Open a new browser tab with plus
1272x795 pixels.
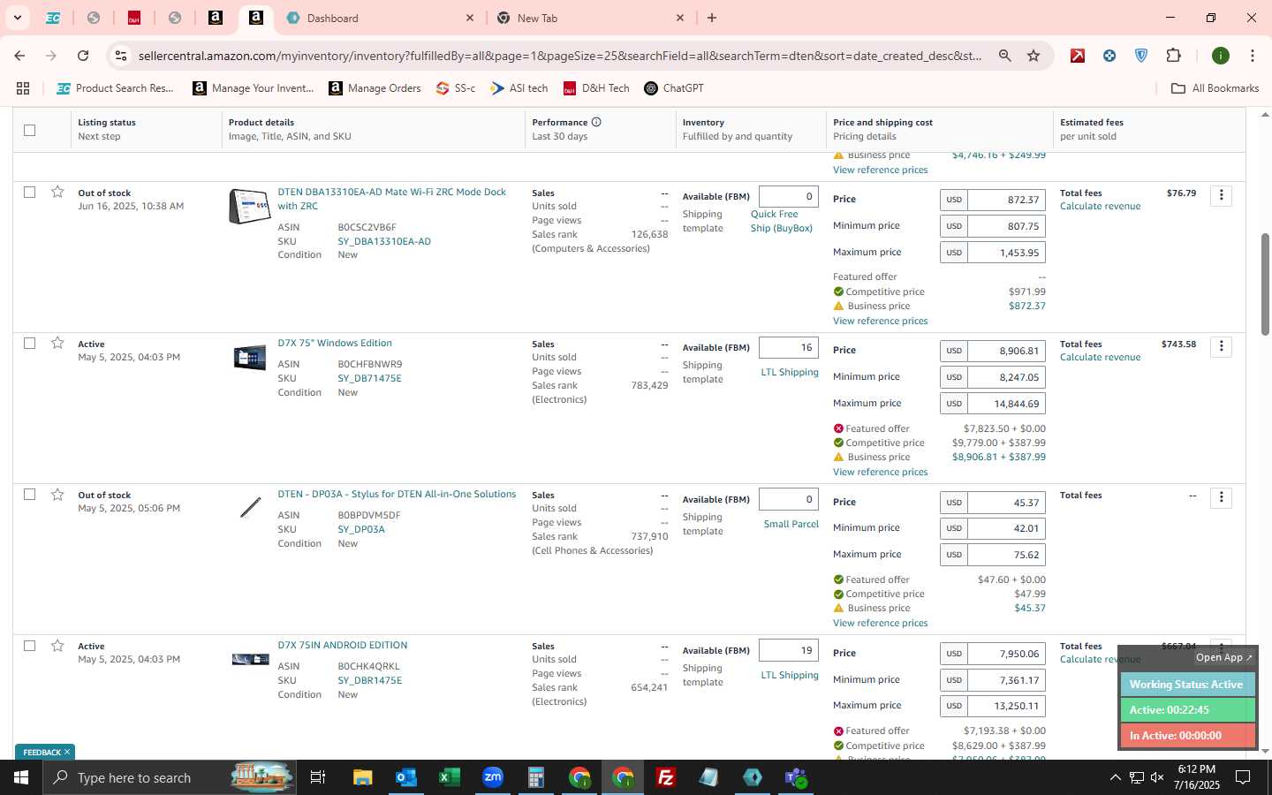coord(712,18)
